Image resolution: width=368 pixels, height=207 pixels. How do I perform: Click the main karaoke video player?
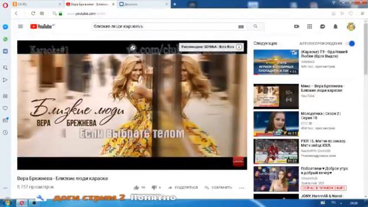tap(132, 105)
